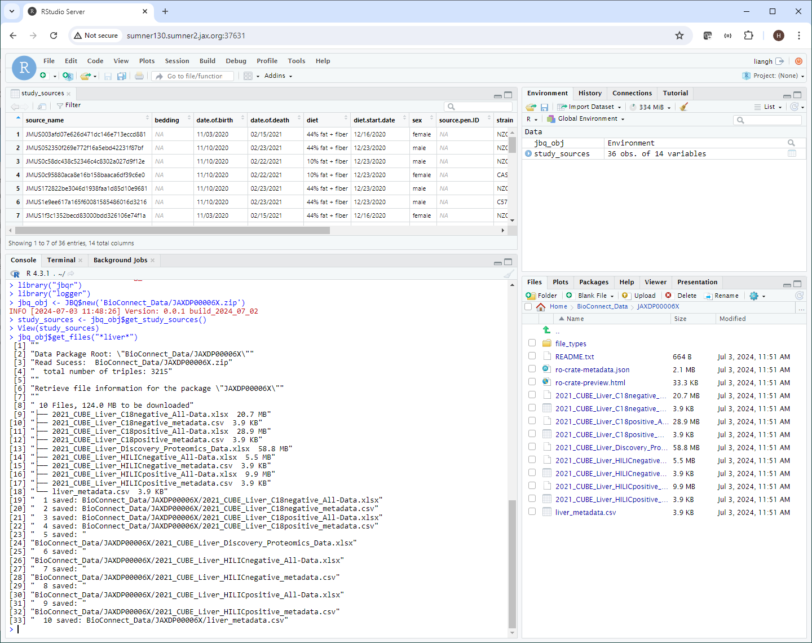Expand the Addins dropdown menu
Image resolution: width=812 pixels, height=643 pixels.
click(x=277, y=76)
